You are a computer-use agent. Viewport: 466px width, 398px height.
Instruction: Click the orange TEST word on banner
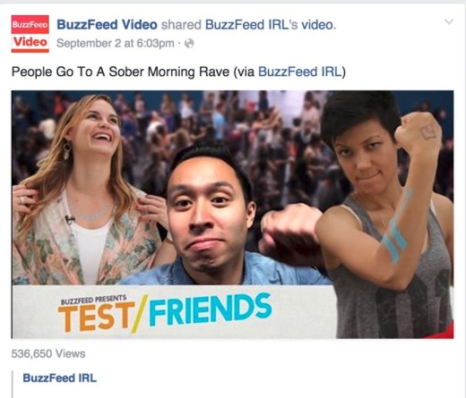click(96, 318)
